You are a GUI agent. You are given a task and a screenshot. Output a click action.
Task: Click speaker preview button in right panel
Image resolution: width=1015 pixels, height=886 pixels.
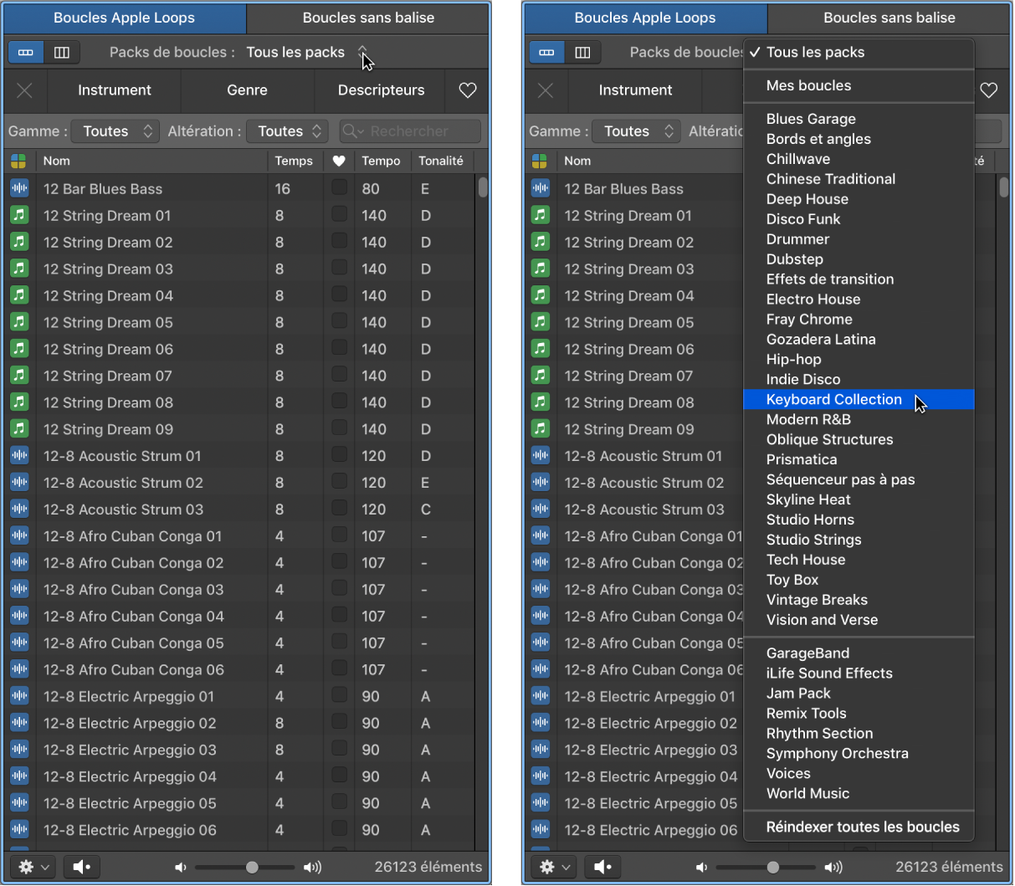pyautogui.click(x=602, y=867)
